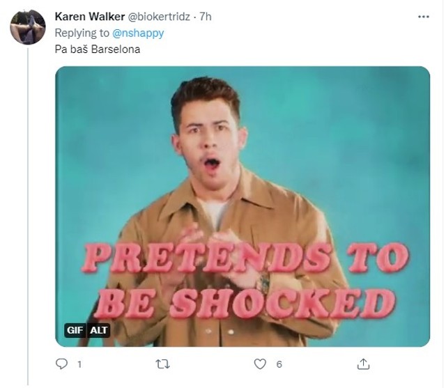The height and width of the screenshot is (388, 446).
Task: Retweet this tweet using the retweet icon
Action: (x=162, y=364)
